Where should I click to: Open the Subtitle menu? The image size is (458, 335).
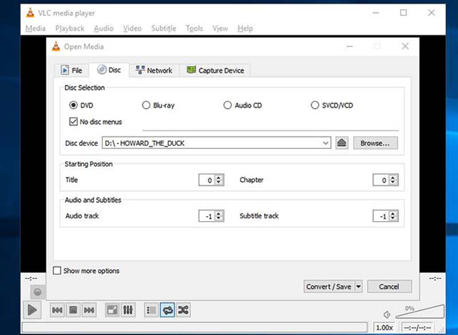click(164, 28)
